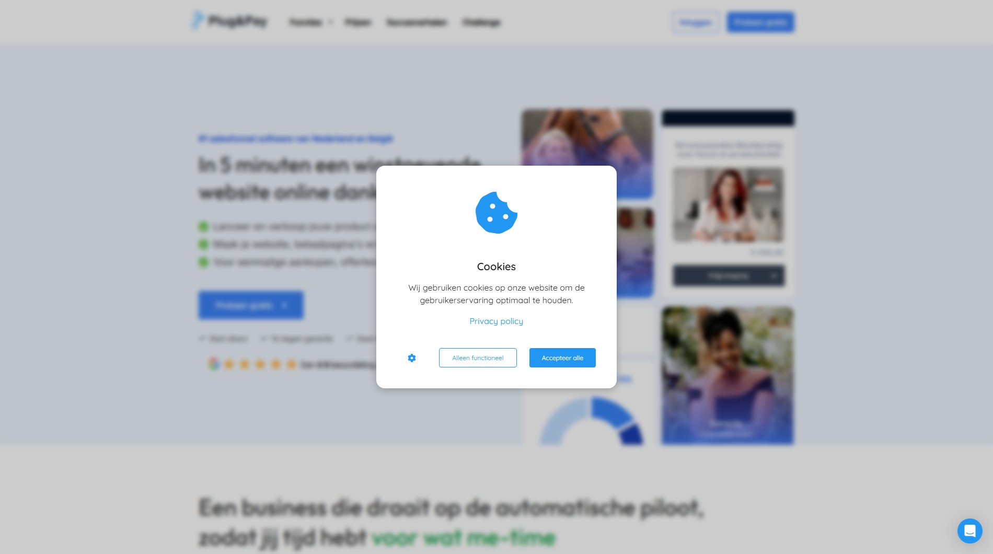Open cookie settings via the gear icon
The image size is (993, 554).
click(x=412, y=358)
